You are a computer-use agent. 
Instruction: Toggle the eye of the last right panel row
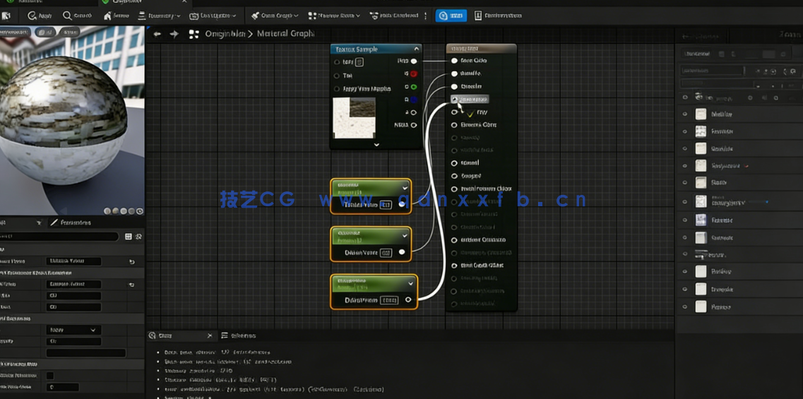pos(685,307)
